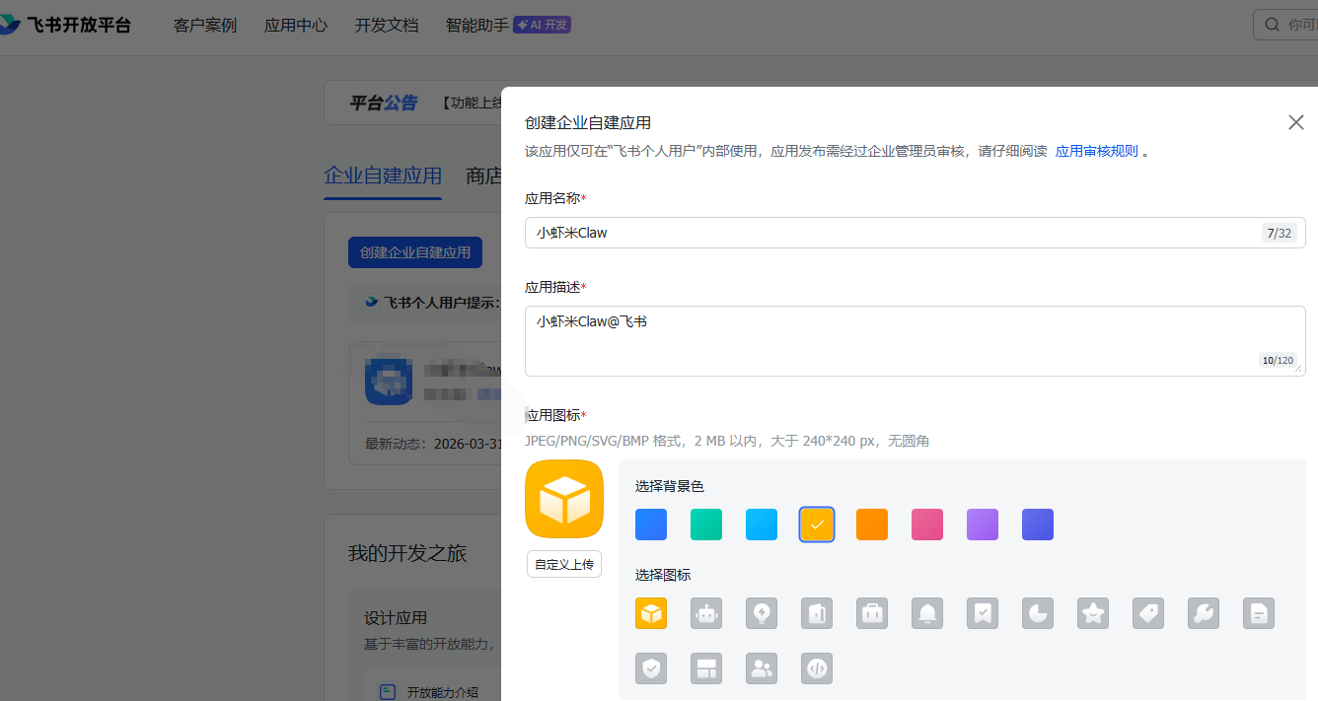Click the 我的开发之旅 heading
The image size is (1318, 701).
pos(407,553)
